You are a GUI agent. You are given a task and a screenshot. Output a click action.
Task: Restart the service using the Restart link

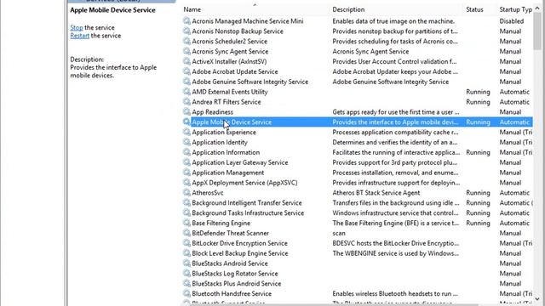click(79, 36)
